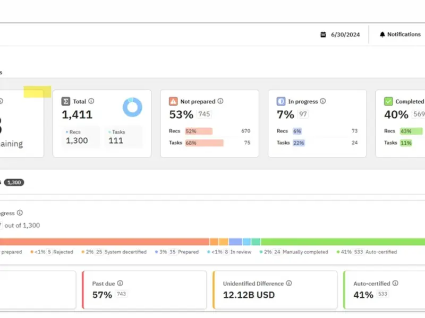
Task: Open Notifications via the bell icon
Action: (x=382, y=34)
